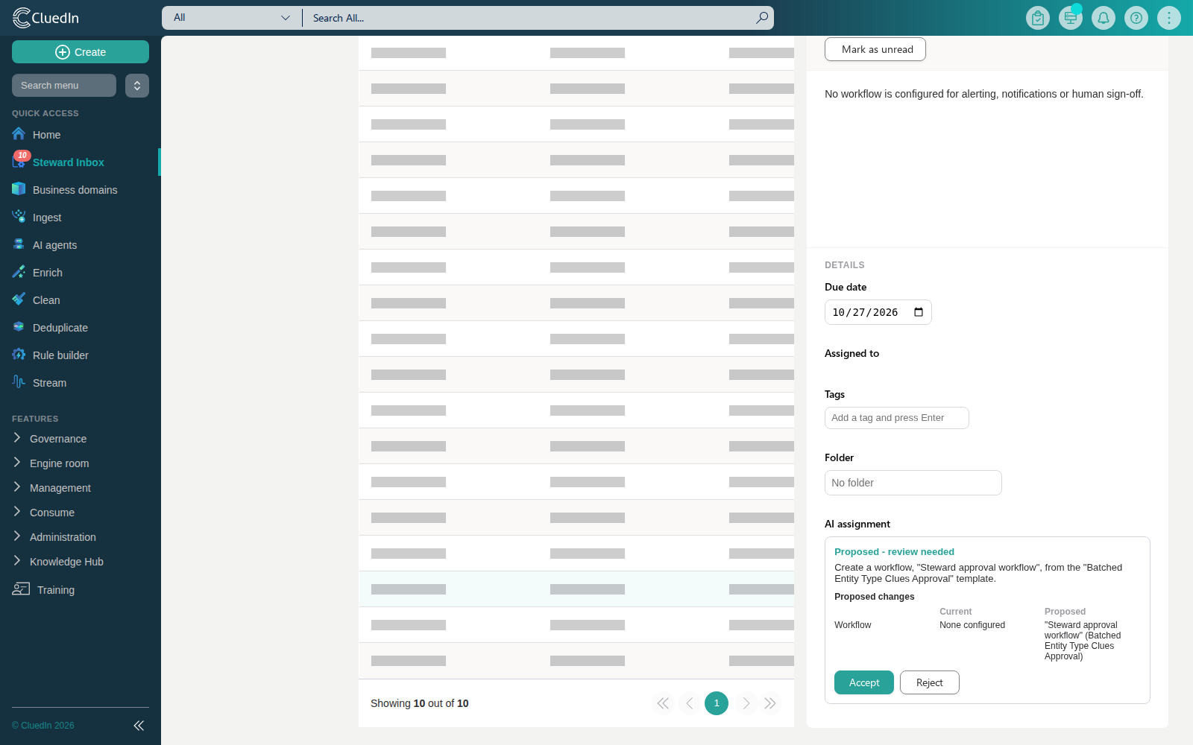The width and height of the screenshot is (1193, 745).
Task: Click the CluedIn logo
Action: click(x=45, y=18)
